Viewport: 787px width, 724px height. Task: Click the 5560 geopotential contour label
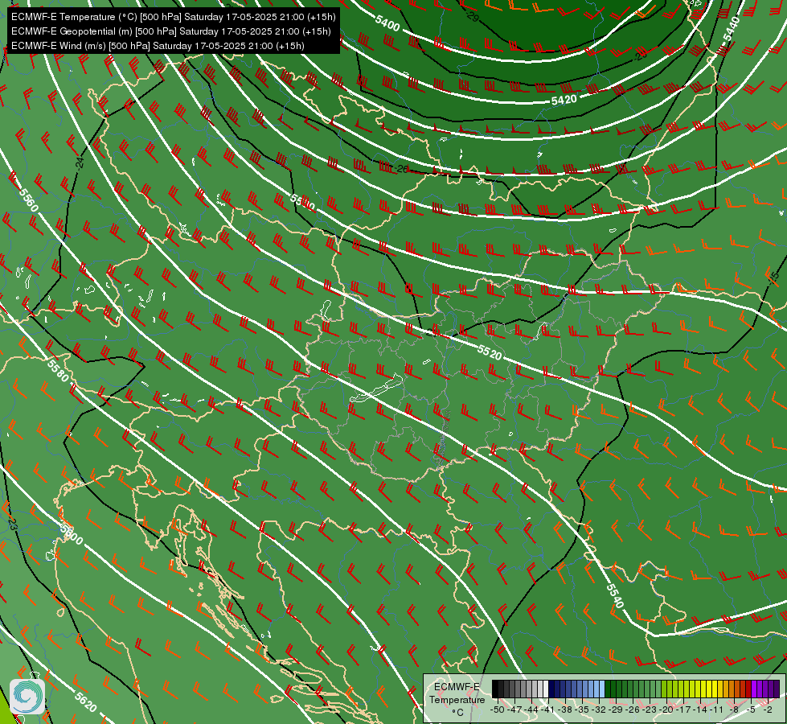tap(28, 200)
